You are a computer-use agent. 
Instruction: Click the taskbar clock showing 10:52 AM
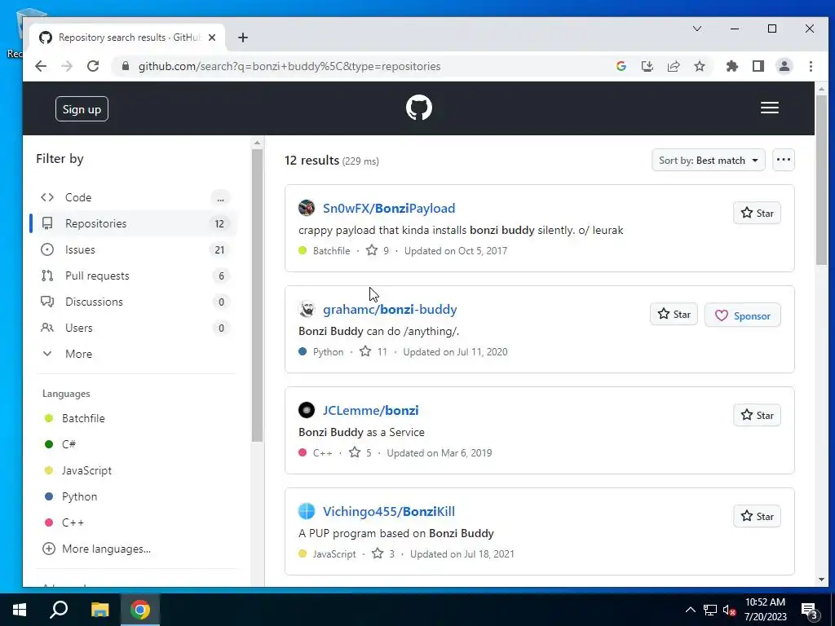click(765, 610)
